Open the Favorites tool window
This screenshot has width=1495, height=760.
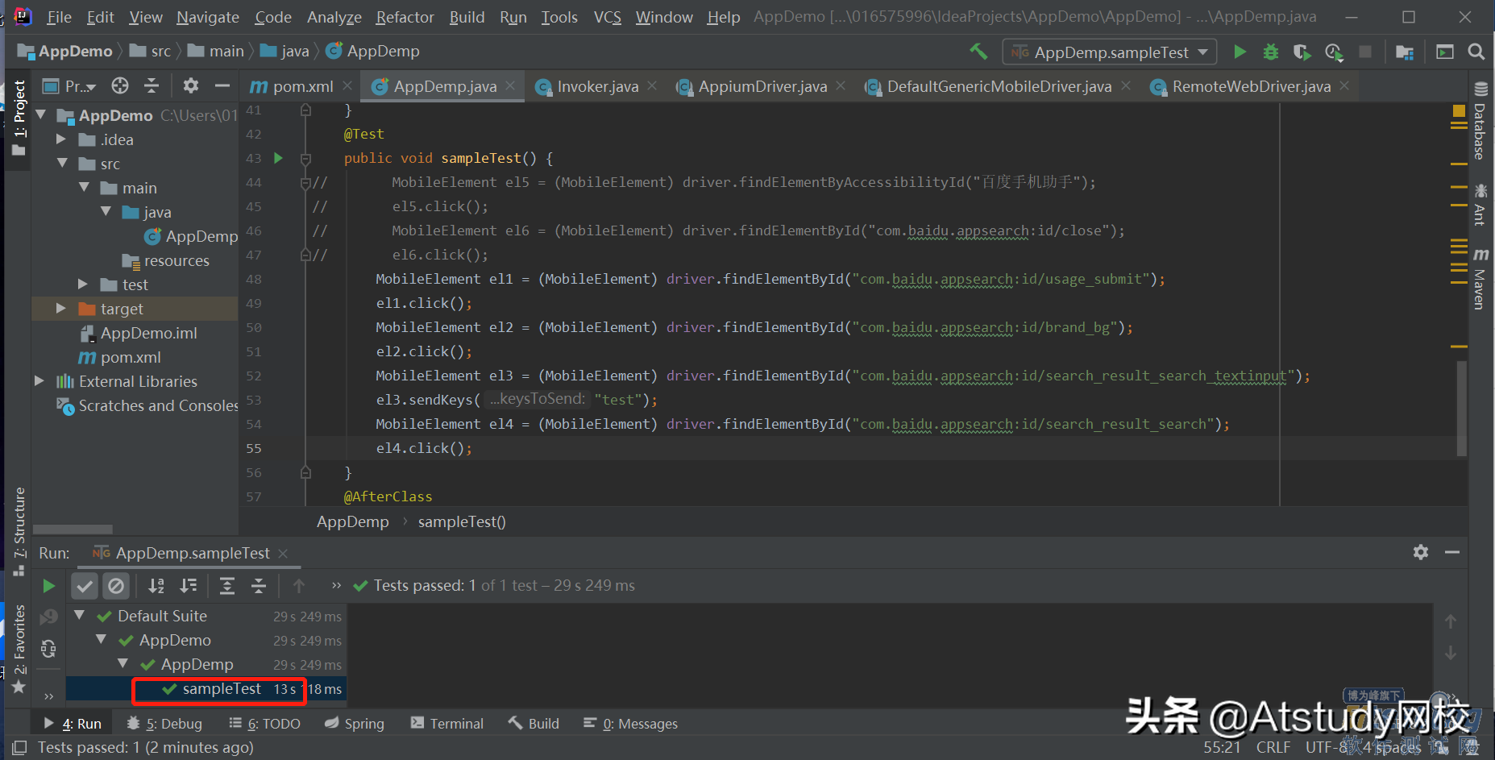19,649
